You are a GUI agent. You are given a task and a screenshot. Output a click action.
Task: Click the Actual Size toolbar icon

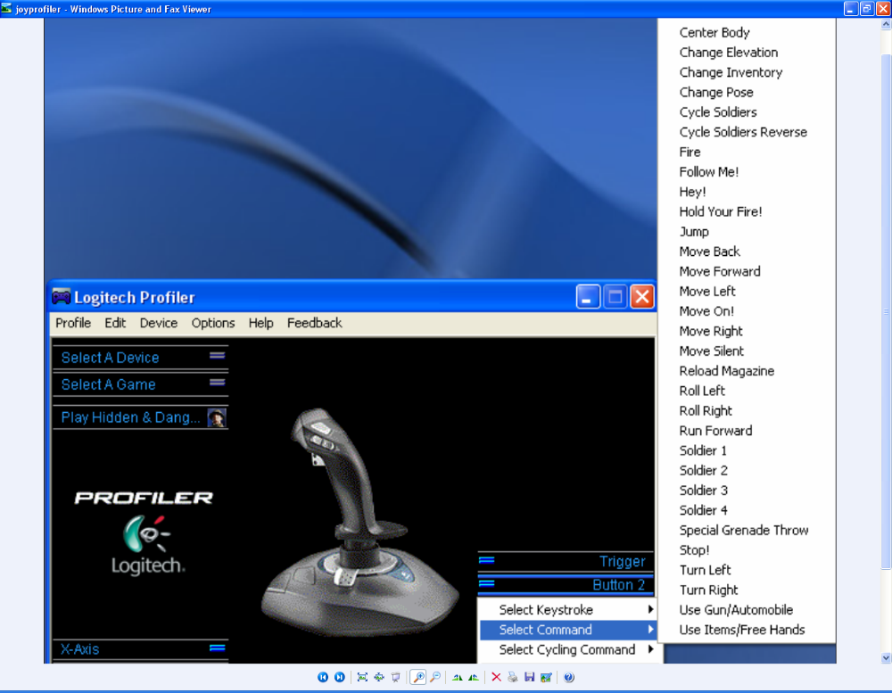(379, 677)
